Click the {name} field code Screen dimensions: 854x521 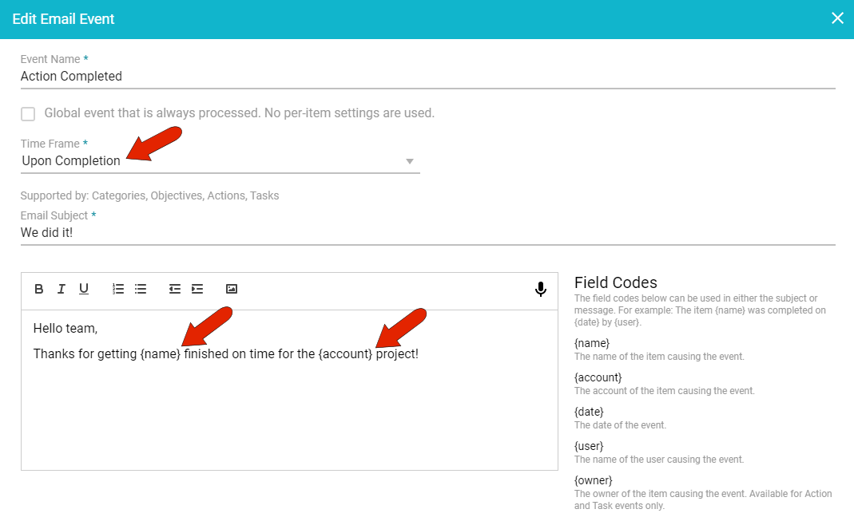point(592,343)
